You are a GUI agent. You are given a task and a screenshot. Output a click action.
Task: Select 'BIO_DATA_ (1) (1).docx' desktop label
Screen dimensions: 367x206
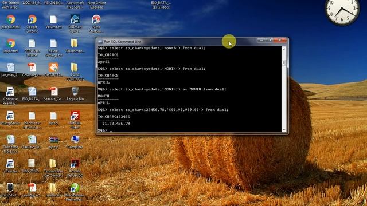pyautogui.click(x=161, y=5)
